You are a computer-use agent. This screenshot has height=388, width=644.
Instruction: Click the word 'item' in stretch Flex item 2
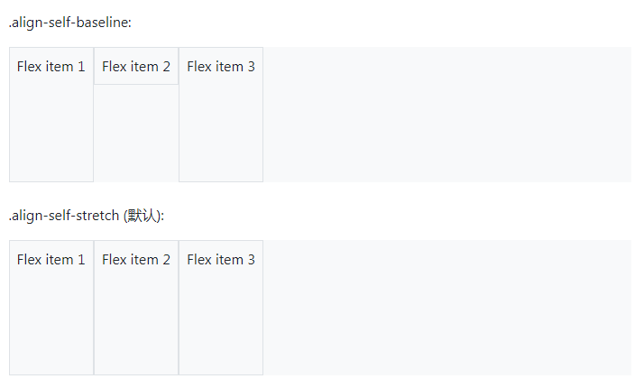click(x=144, y=260)
